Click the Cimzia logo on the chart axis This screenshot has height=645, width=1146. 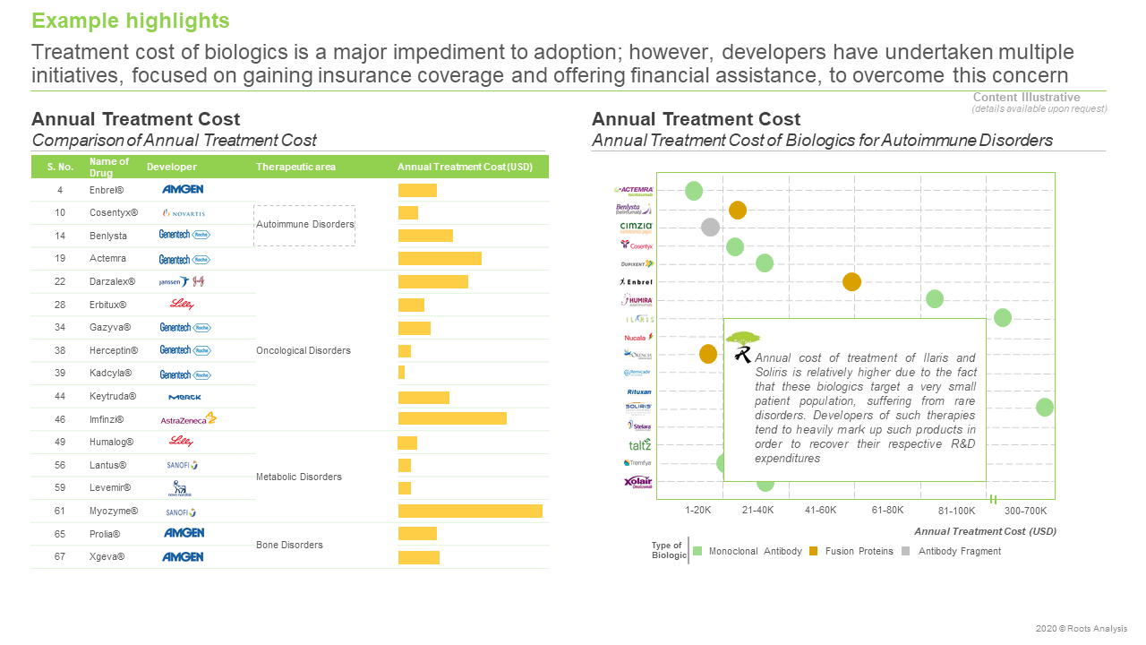click(x=637, y=228)
